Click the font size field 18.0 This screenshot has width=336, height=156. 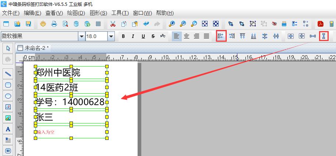[96, 36]
